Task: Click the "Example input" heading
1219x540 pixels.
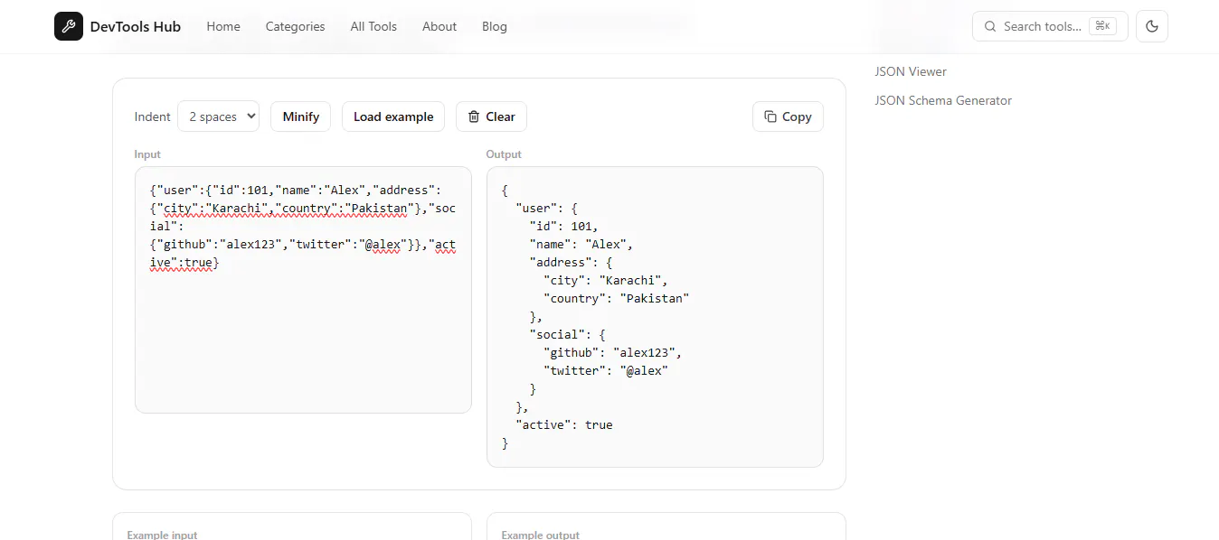Action: (x=162, y=535)
